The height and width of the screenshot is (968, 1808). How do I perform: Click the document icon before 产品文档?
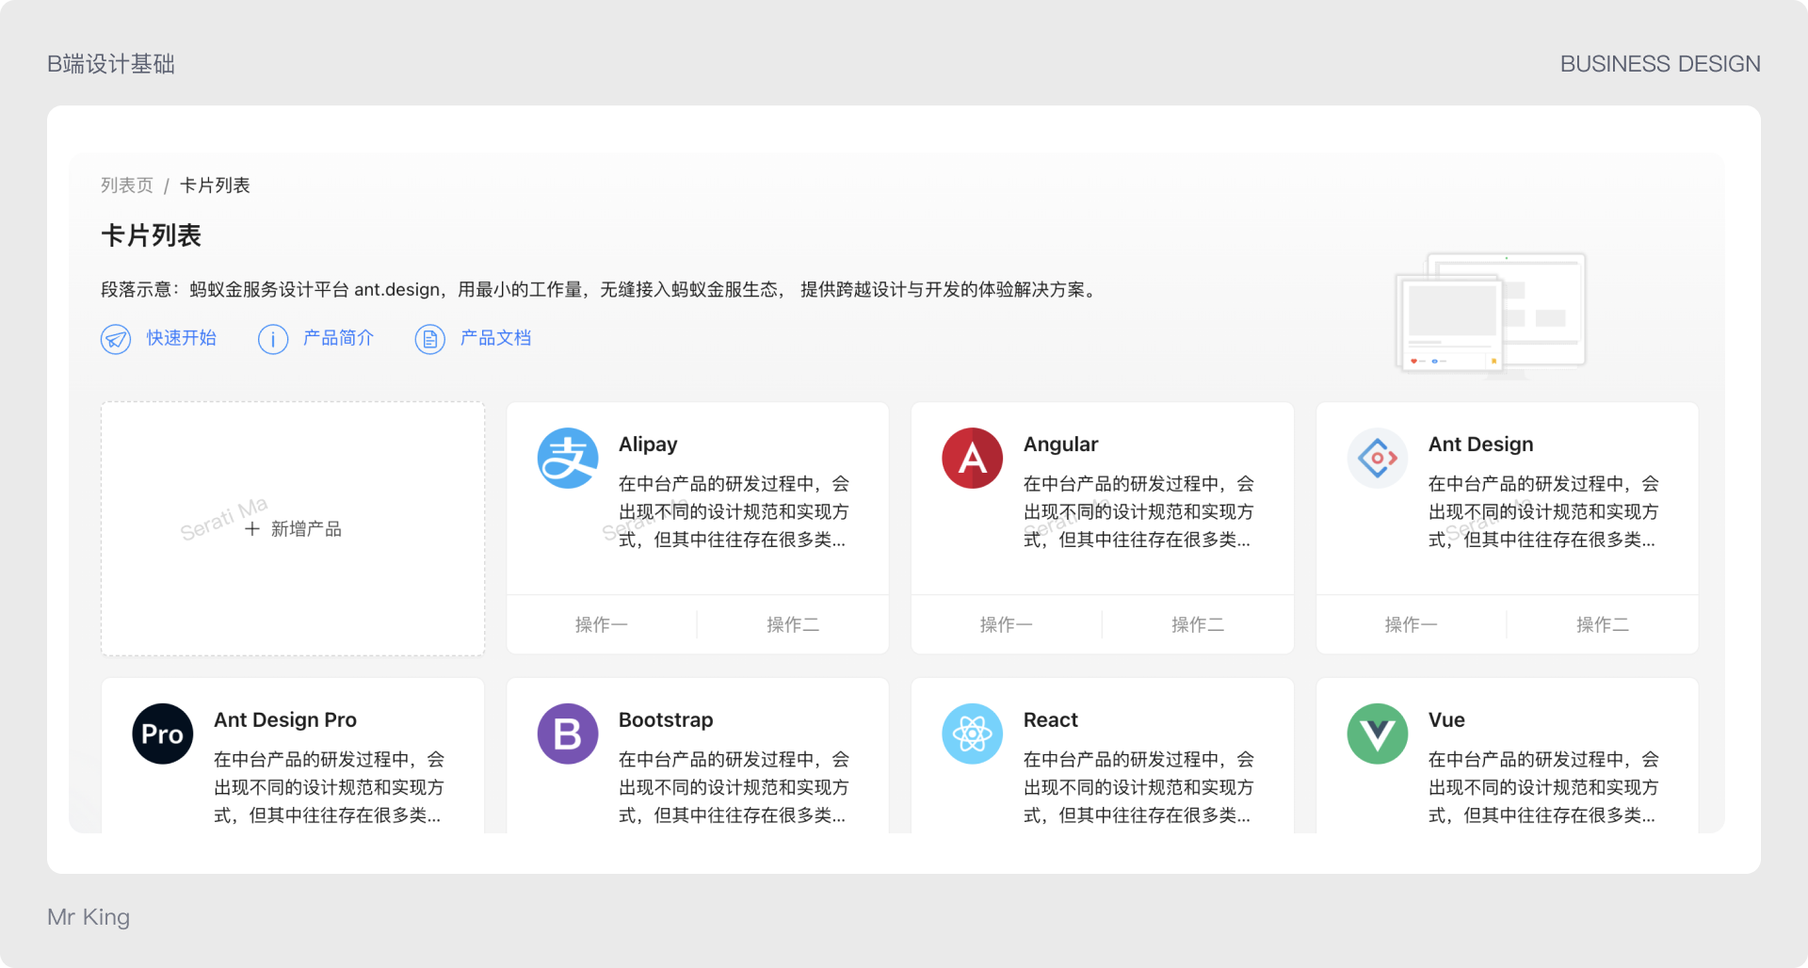click(429, 339)
